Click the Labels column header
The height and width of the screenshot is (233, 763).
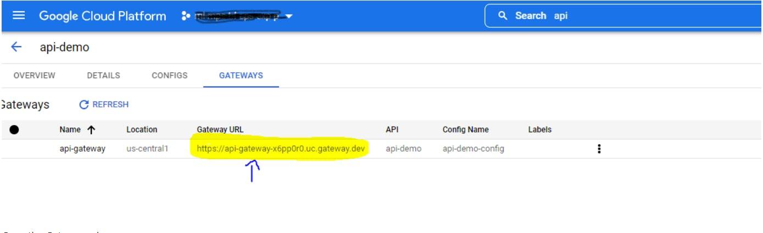540,130
